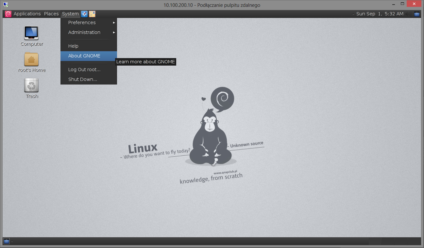Select Log Out root... entry
This screenshot has width=424, height=248.
(x=89, y=70)
